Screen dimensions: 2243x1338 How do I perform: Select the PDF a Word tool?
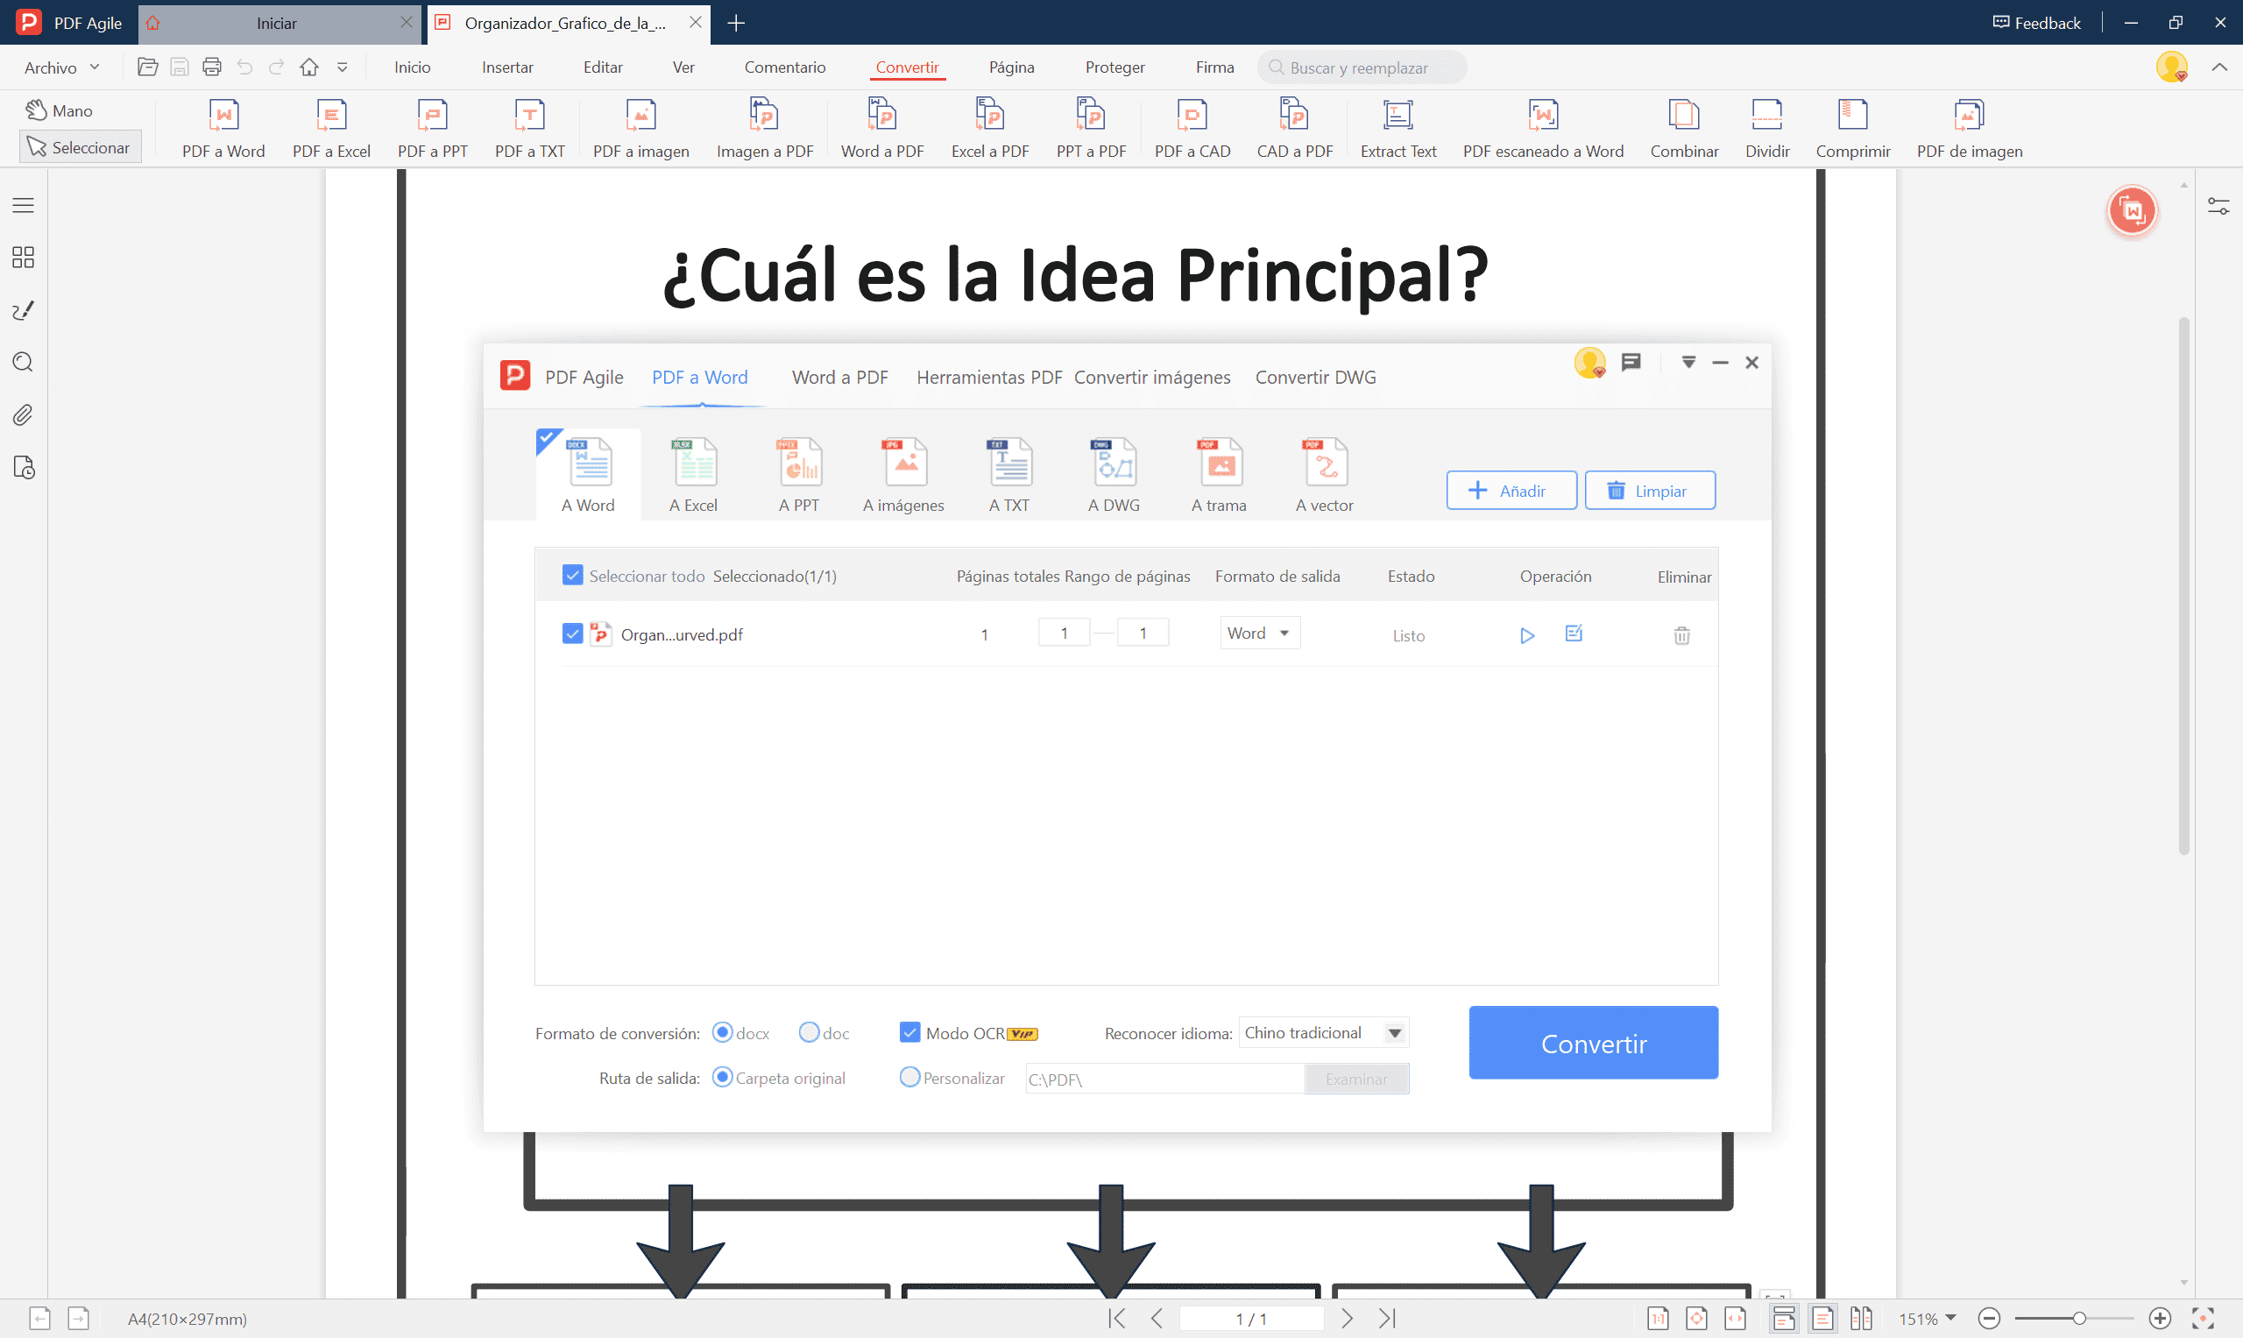point(223,126)
